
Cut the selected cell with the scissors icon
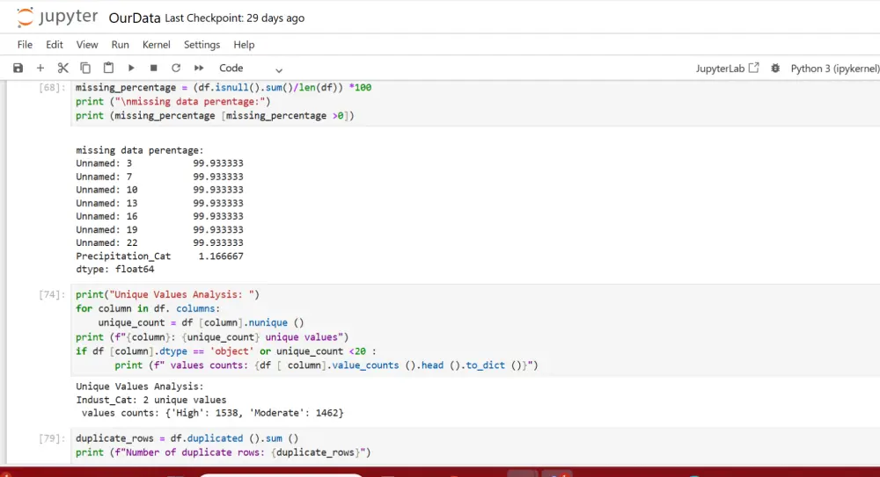pyautogui.click(x=62, y=68)
